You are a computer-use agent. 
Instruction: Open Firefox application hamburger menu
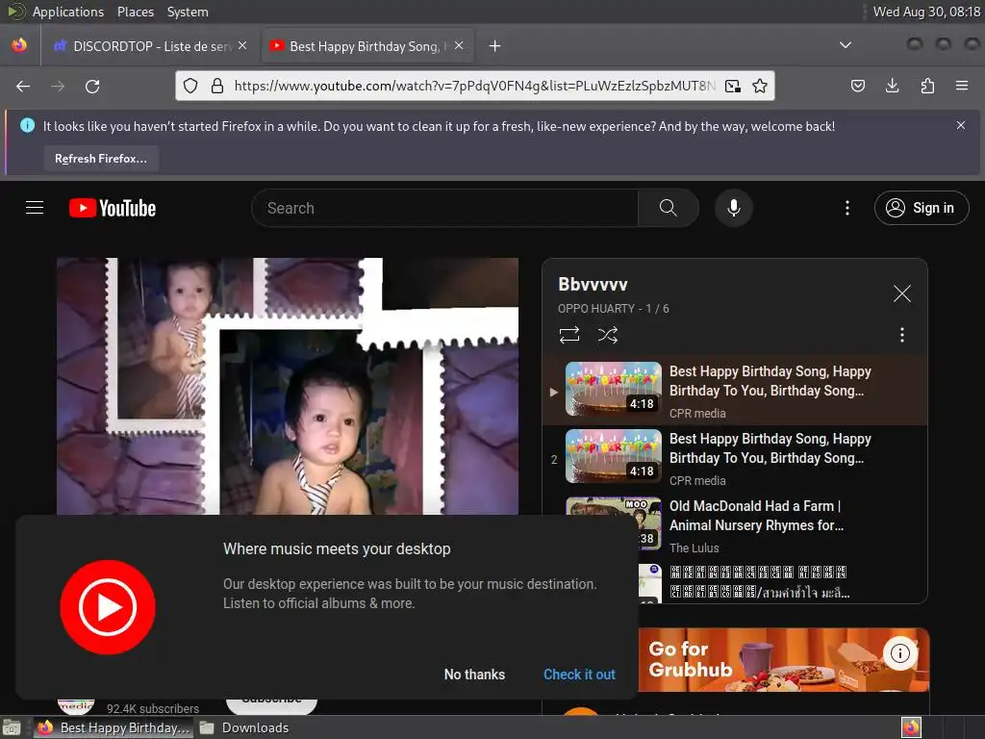961,86
